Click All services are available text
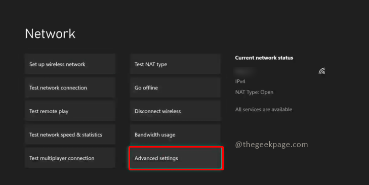The width and height of the screenshot is (369, 185). (x=264, y=109)
